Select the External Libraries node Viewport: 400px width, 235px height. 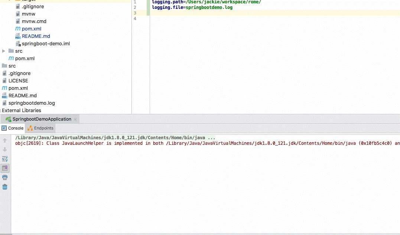(x=22, y=110)
